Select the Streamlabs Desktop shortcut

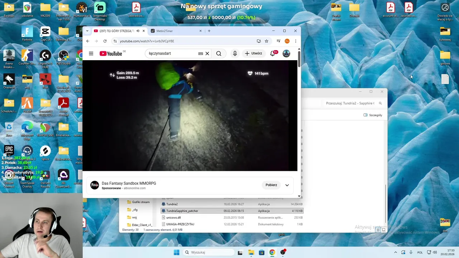point(100,11)
